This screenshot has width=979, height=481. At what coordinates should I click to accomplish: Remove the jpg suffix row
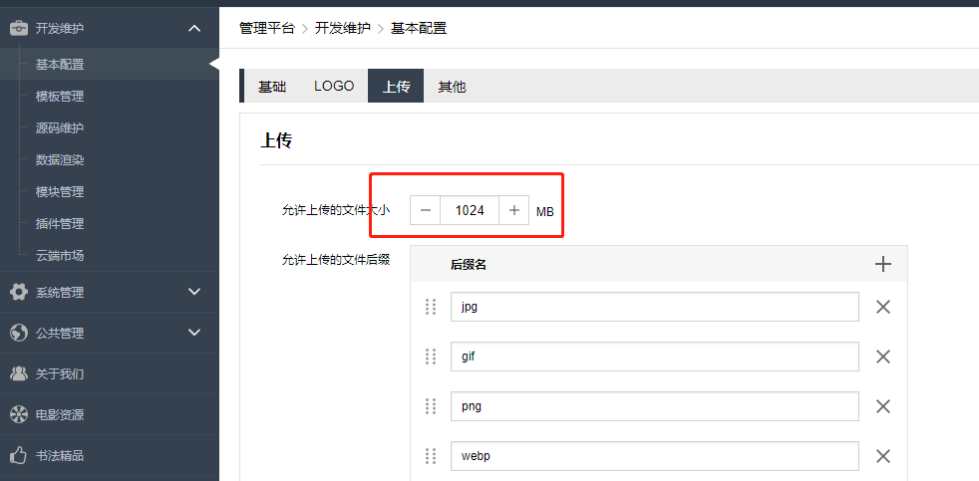[882, 307]
